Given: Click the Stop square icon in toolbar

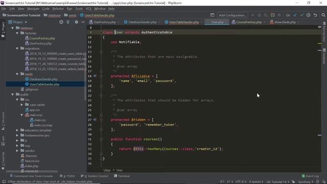Looking at the screenshot, I should (279, 15).
